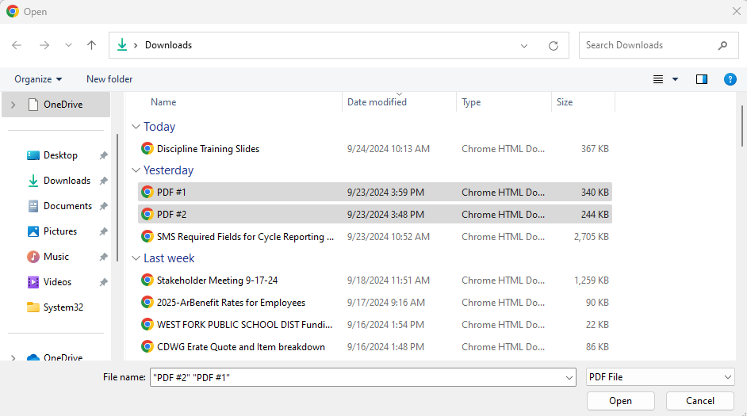This screenshot has width=747, height=416.
Task: Unpin Desktop using its pin icon
Action: [x=103, y=155]
